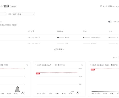Viewport: 119px width, 98px height.
Task: Open the filter icon on the TPM chart
Action: point(82,65)
